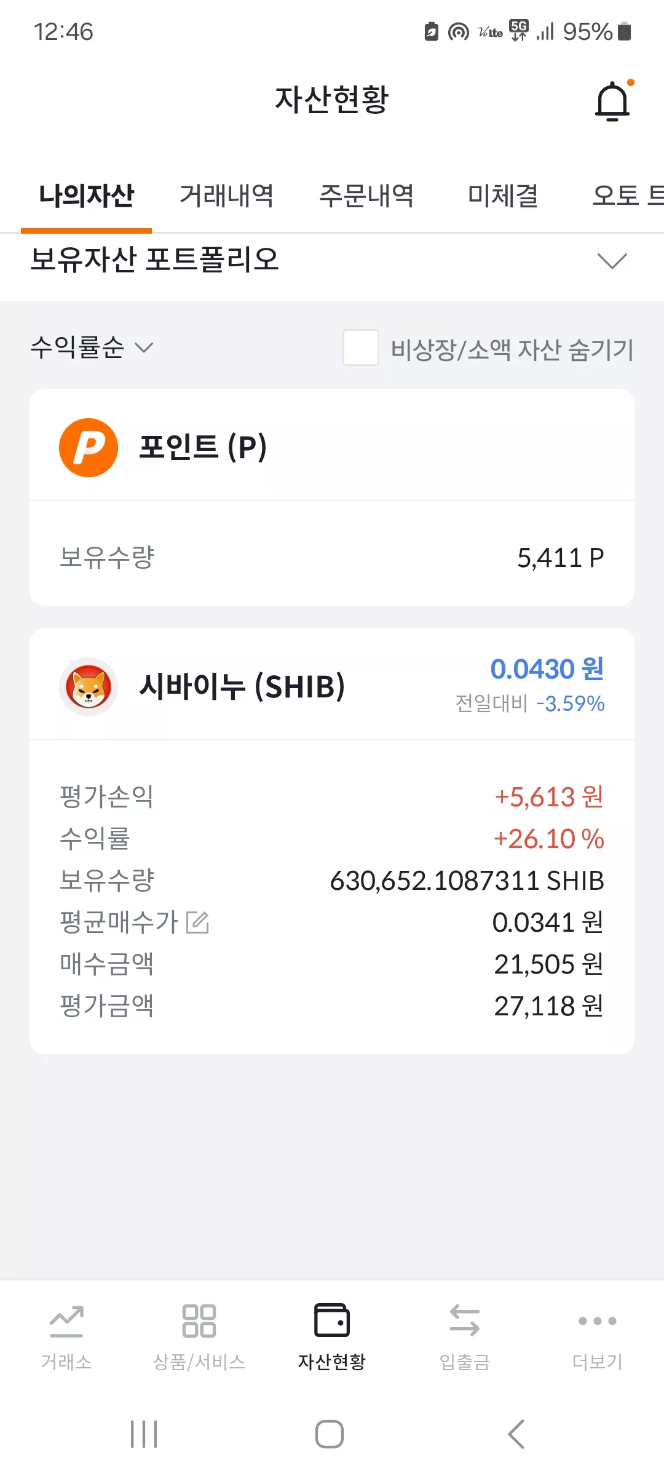Tap SHIB current price 0.0430 원
The image size is (664, 1476).
[x=547, y=669]
